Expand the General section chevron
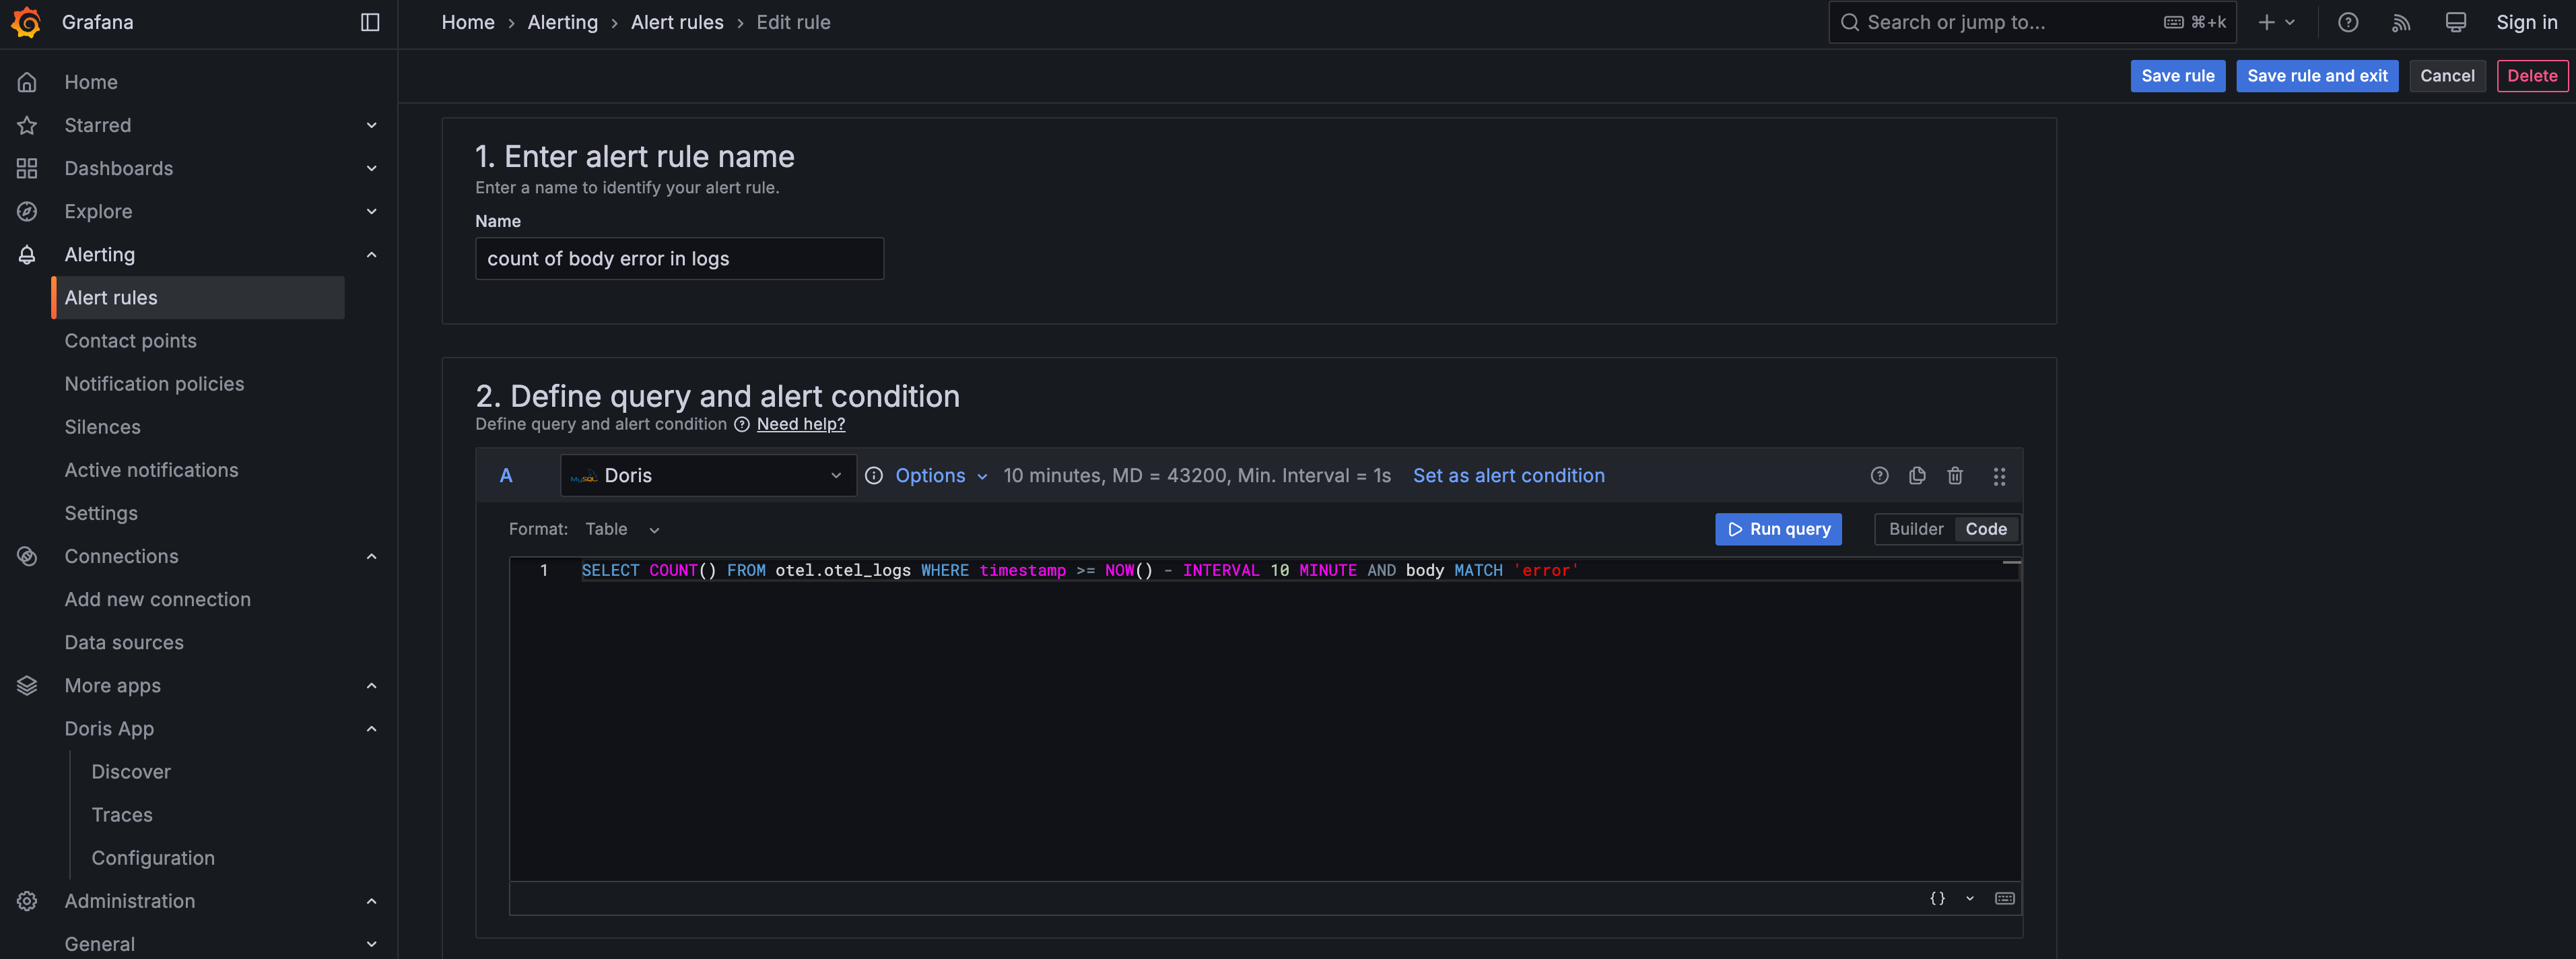This screenshot has height=959, width=2576. click(x=372, y=944)
